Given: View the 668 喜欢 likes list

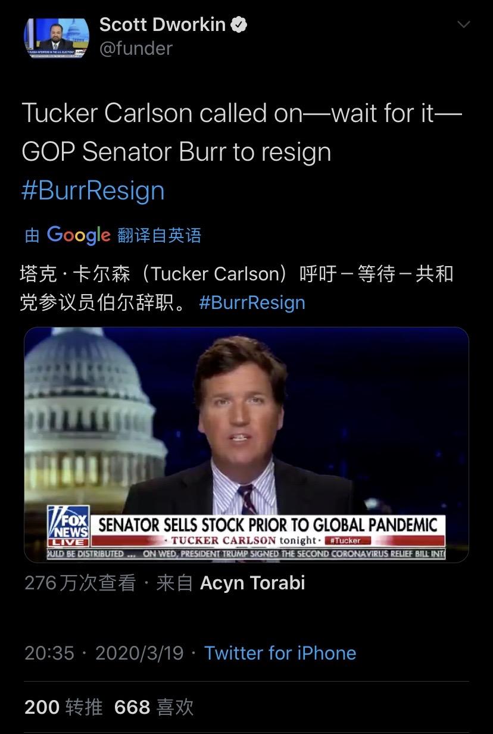Looking at the screenshot, I should [x=154, y=707].
